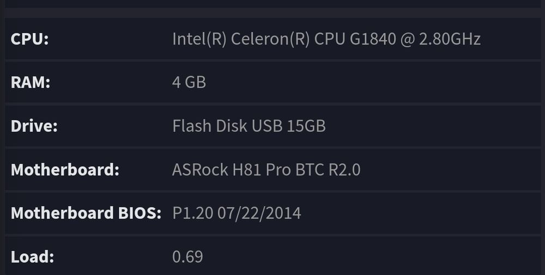Select the Flash Disk USB 15GB value
Image resolution: width=545 pixels, height=275 pixels.
point(249,126)
